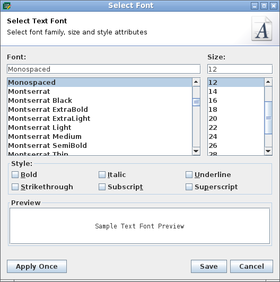The height and width of the screenshot is (282, 280).
Task: Focus the Font name text field
Action: point(103,69)
